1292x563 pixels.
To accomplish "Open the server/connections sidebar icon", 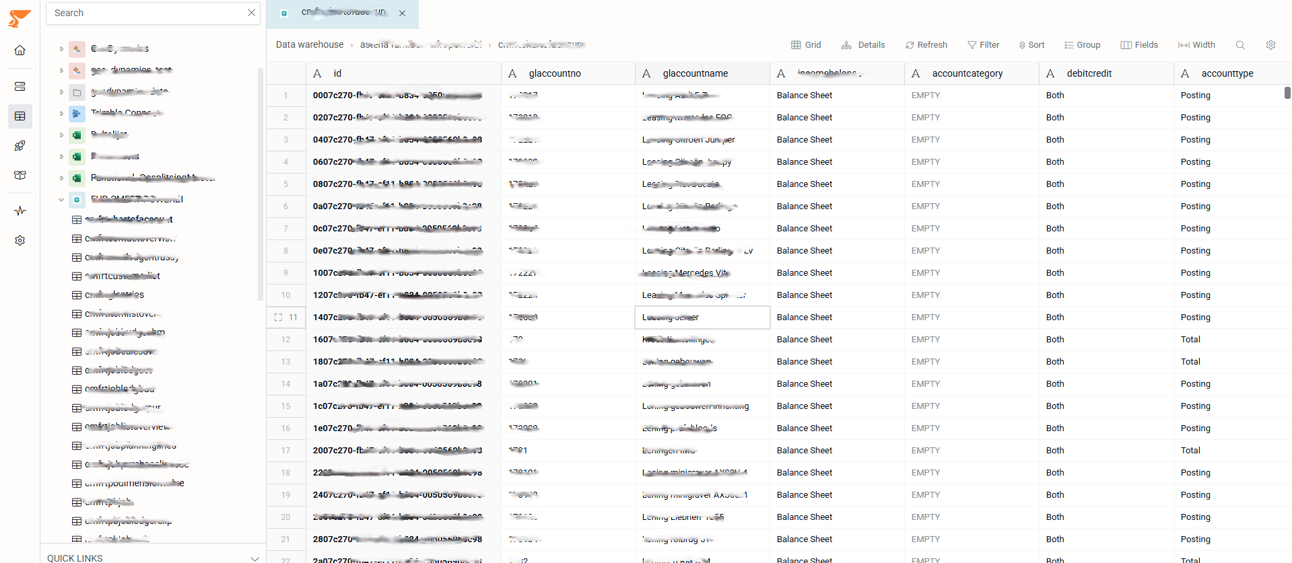I will point(20,87).
